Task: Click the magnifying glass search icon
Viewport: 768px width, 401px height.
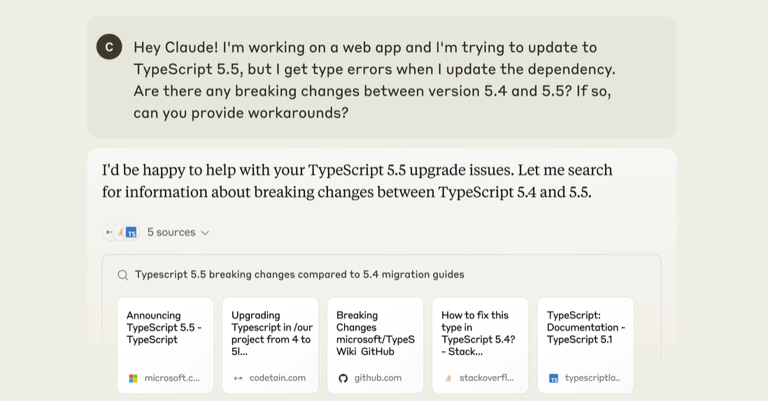Action: (122, 275)
